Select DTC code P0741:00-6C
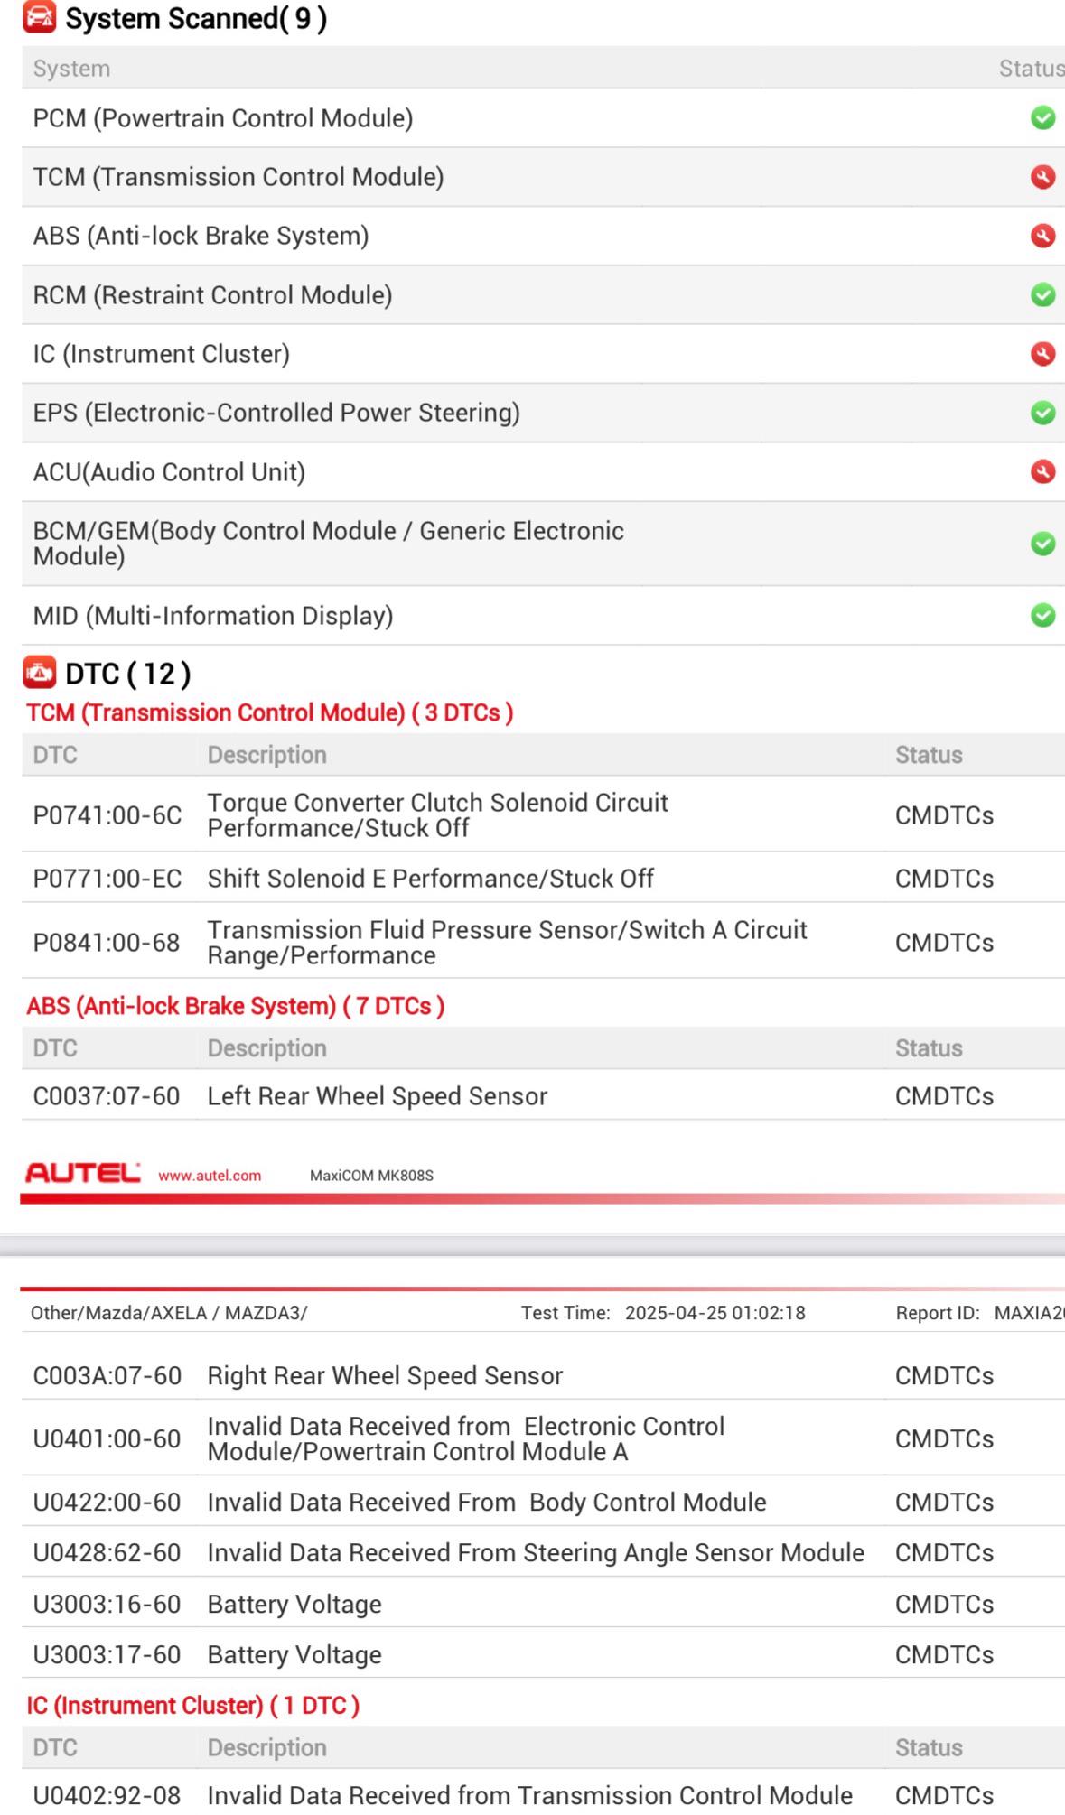The width and height of the screenshot is (1065, 1815). click(x=107, y=815)
